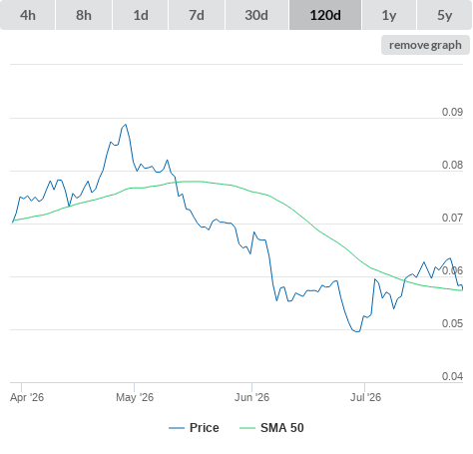Click the blue Price legend line marker
The width and height of the screenshot is (473, 454).
coord(177,428)
